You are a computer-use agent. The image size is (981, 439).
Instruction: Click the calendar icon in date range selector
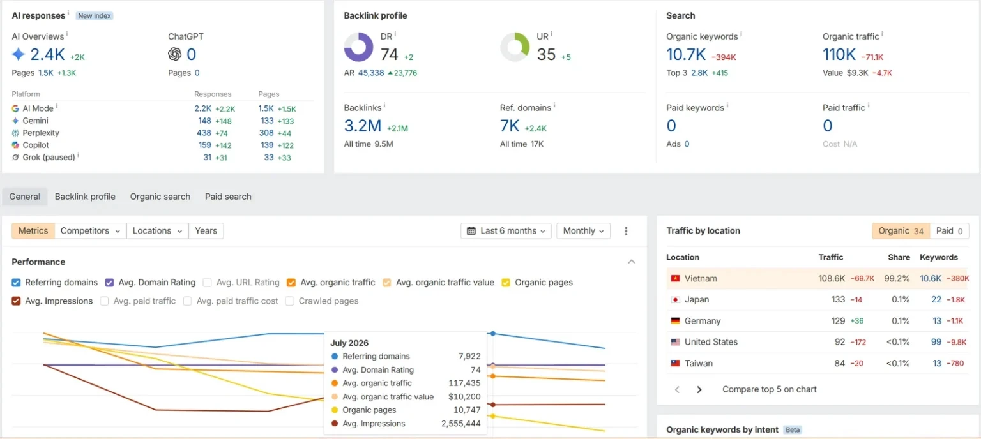[471, 231]
